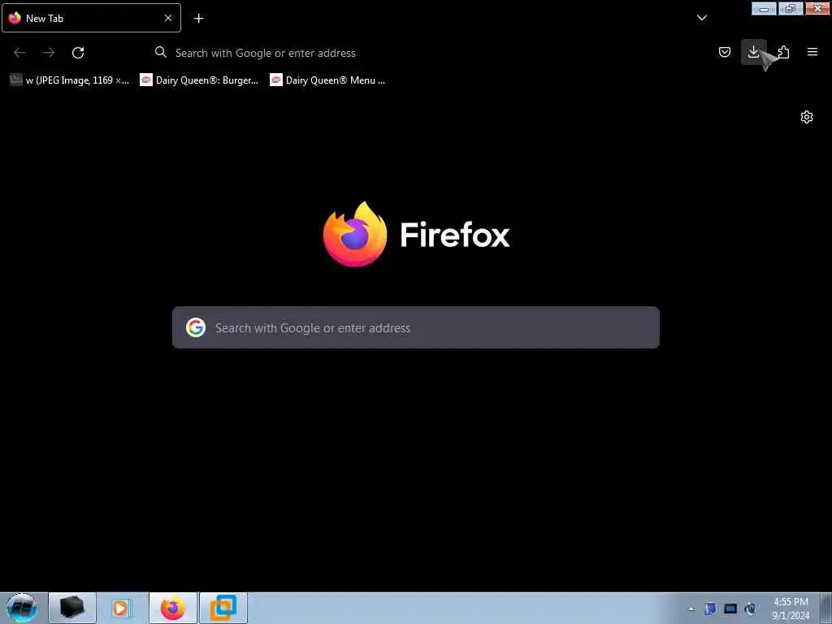Click the address bar magnifier icon
The image size is (832, 624).
(x=160, y=52)
